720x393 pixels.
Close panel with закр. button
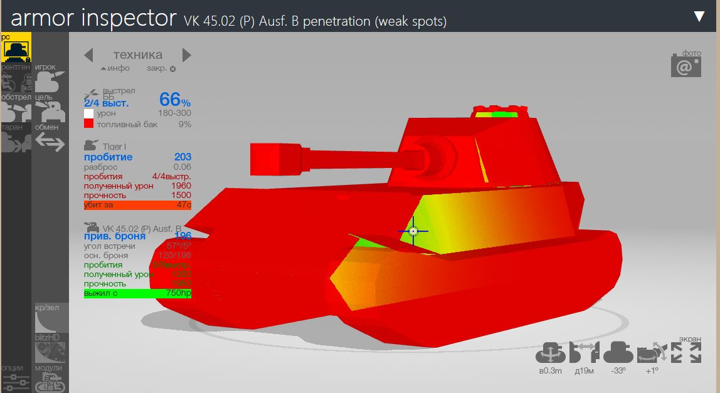coord(161,68)
